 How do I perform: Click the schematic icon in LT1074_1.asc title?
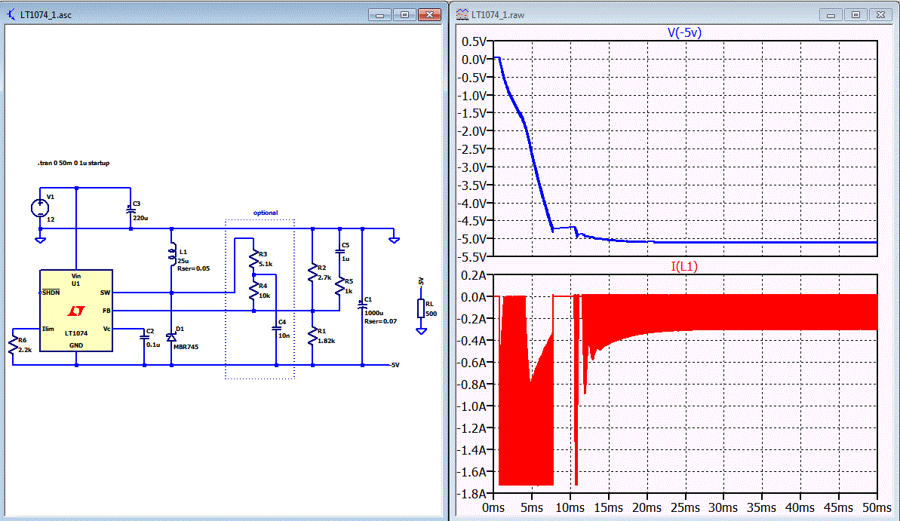(11, 14)
